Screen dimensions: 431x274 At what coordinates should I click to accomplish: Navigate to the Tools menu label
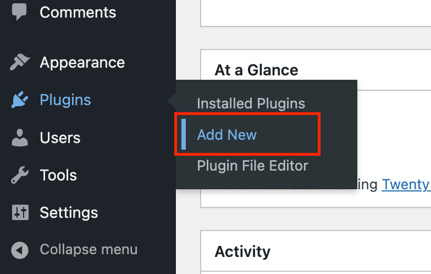(58, 176)
